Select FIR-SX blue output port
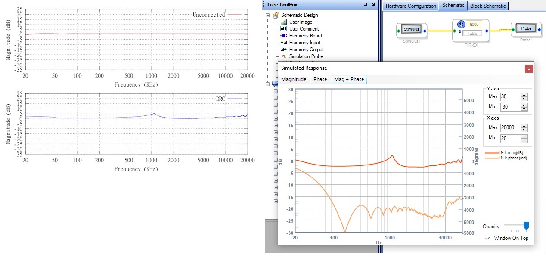Screen dimensions: 546x267 click(487, 31)
